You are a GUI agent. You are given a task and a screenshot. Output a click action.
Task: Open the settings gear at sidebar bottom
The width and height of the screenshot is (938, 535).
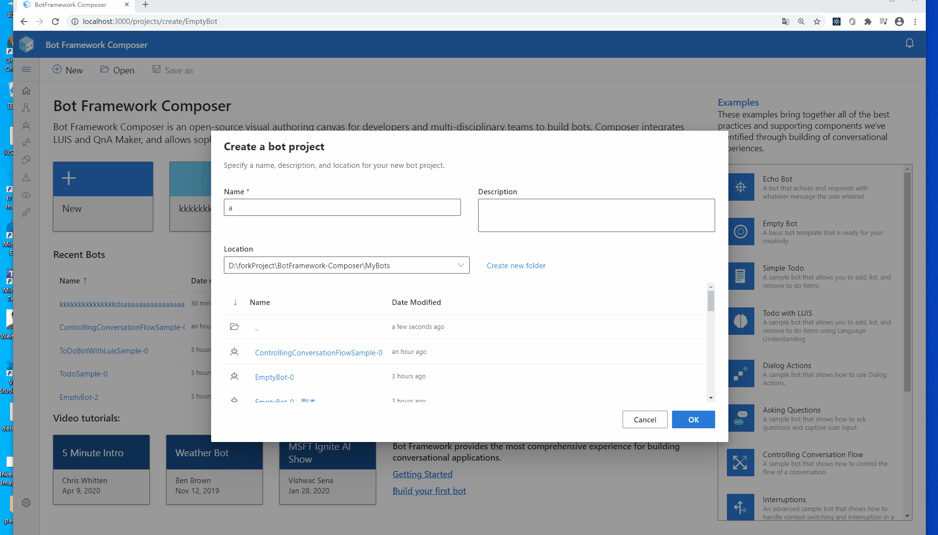tap(26, 503)
